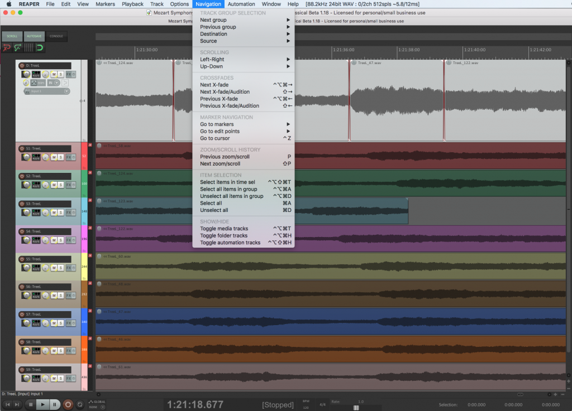Solo the D: TreeL track
This screenshot has width=572, height=411.
pyautogui.click(x=60, y=74)
